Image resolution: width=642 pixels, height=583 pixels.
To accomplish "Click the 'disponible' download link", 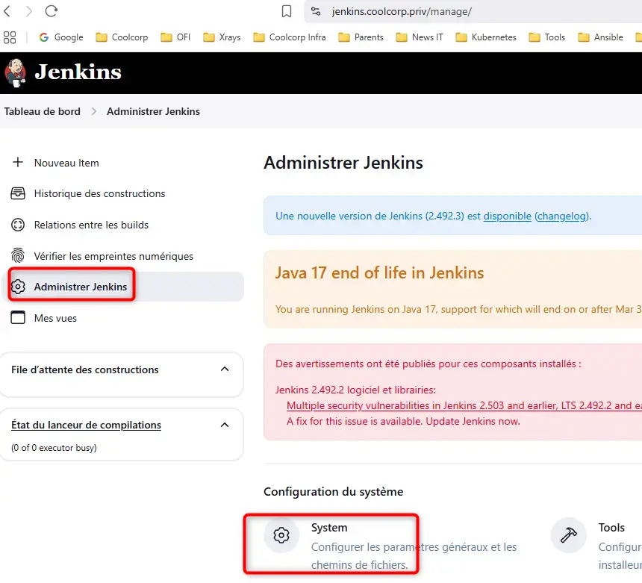I will pos(508,216).
